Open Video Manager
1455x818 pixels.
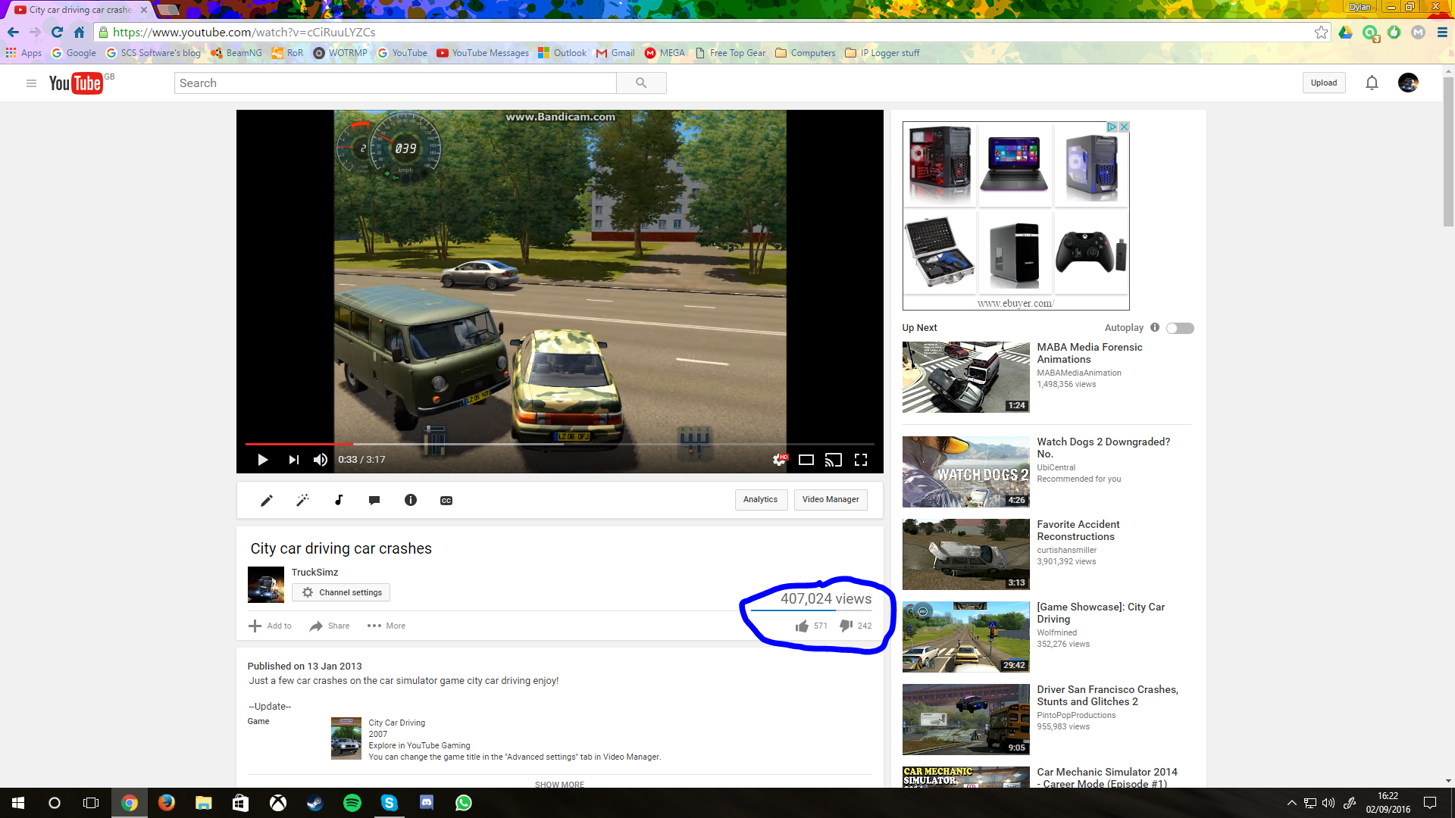831,500
